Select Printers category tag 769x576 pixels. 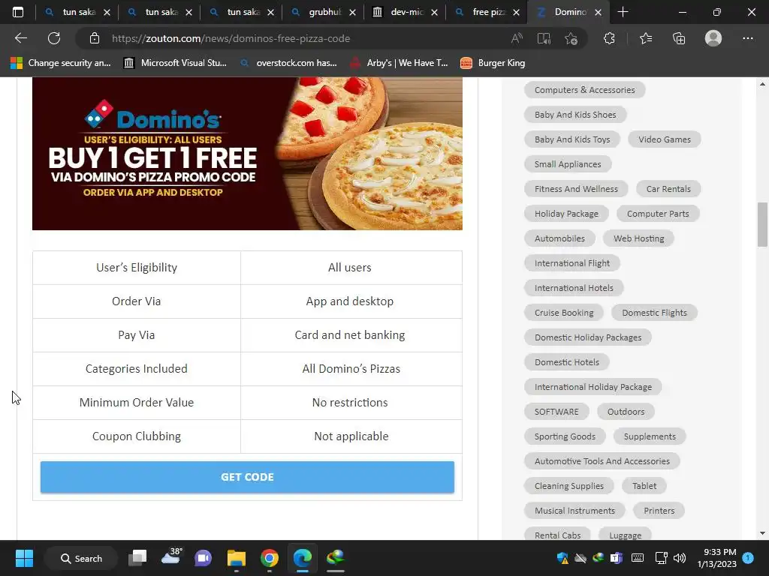tap(659, 510)
